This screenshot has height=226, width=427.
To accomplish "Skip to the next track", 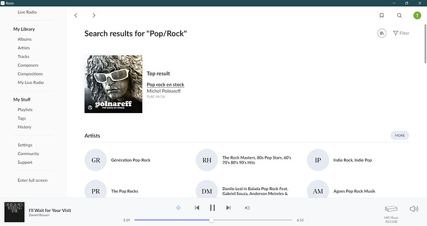I will (x=228, y=208).
